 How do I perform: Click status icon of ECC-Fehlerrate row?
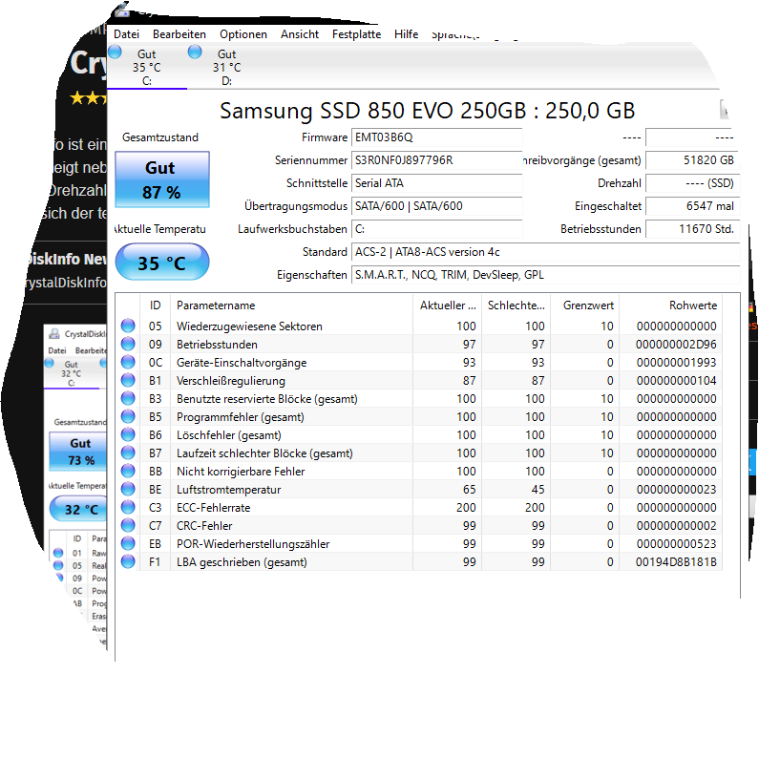(128, 507)
